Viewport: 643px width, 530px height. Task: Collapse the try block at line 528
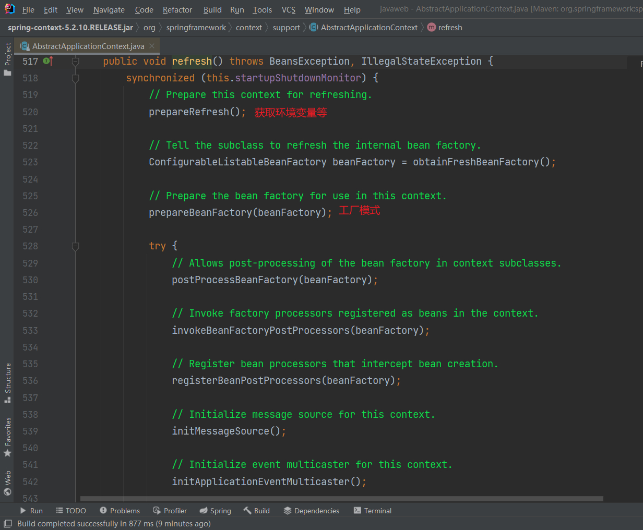(x=75, y=246)
